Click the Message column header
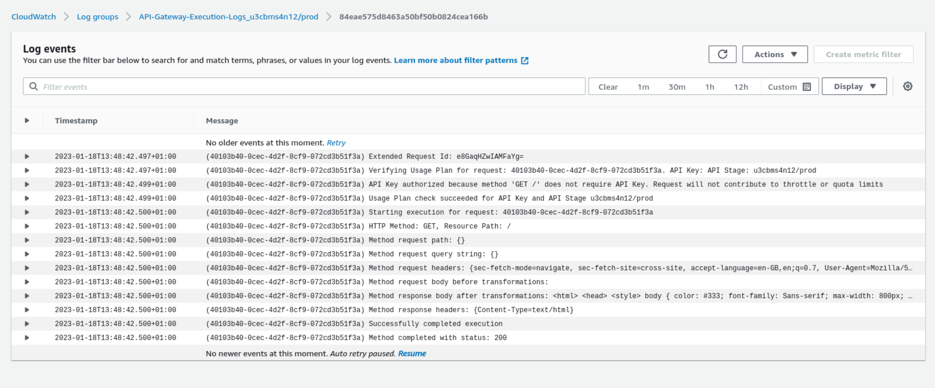This screenshot has width=935, height=388. 222,121
